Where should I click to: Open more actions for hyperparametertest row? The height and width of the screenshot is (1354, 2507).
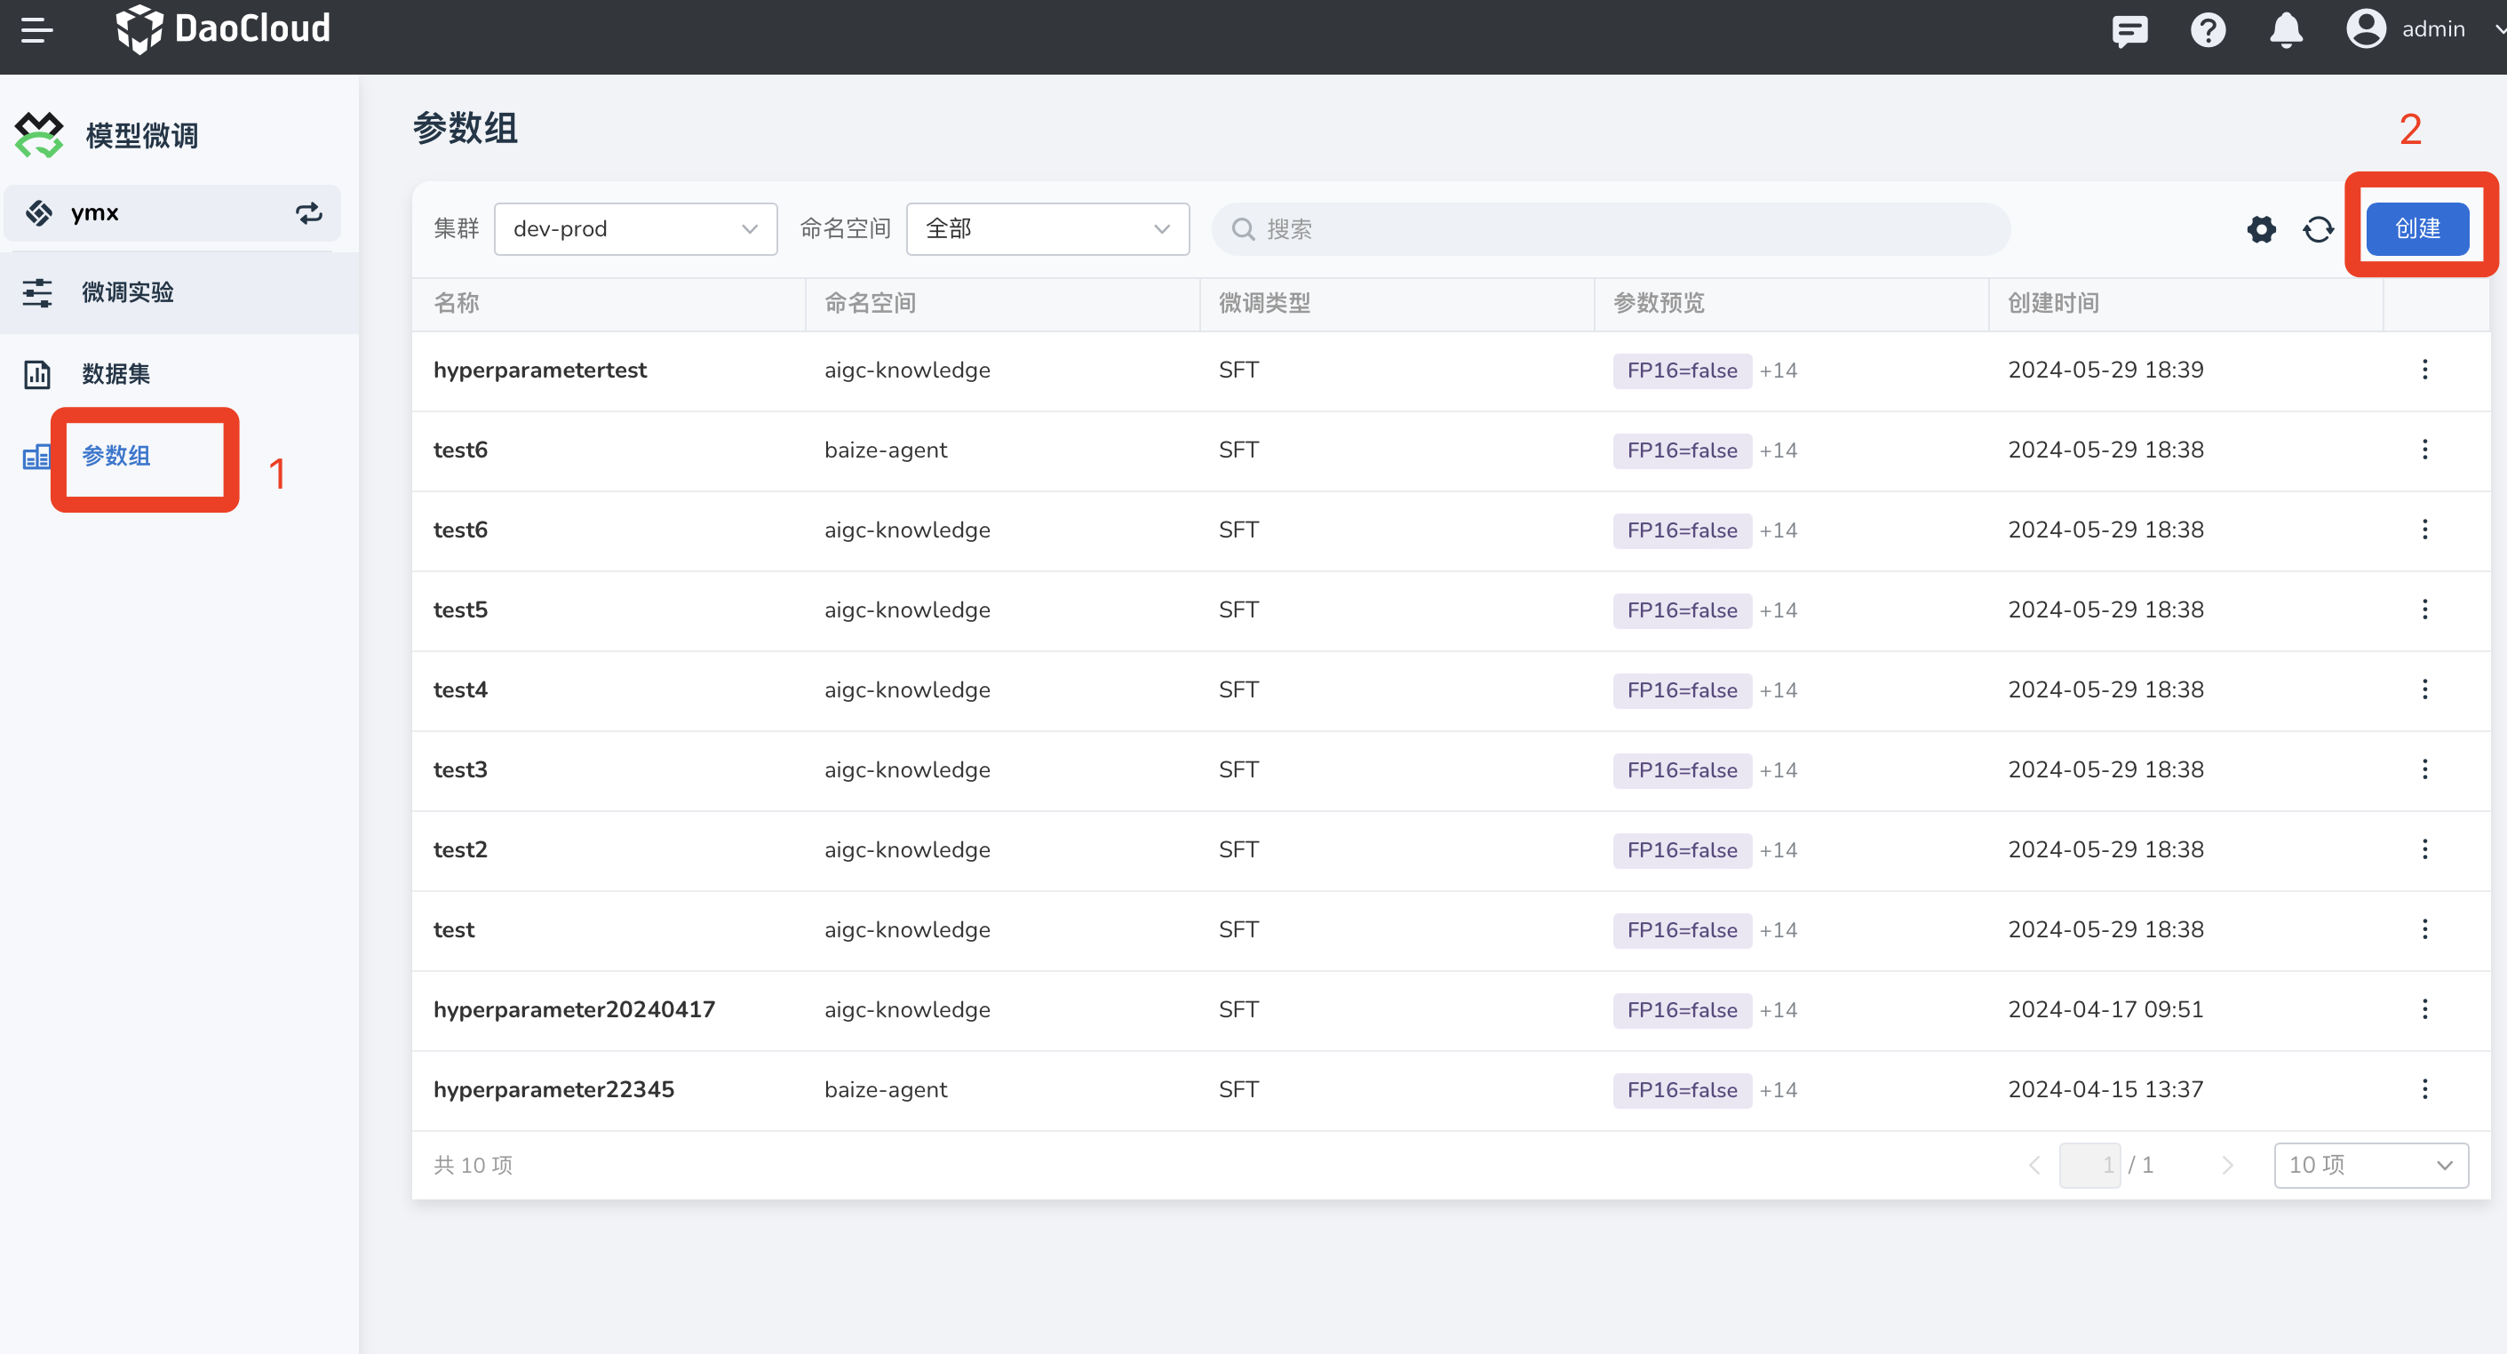2424,370
